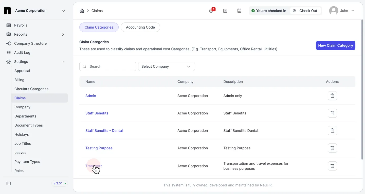This screenshot has width=365, height=194.
Task: Click the page vertical scrollbar
Action: [361, 90]
